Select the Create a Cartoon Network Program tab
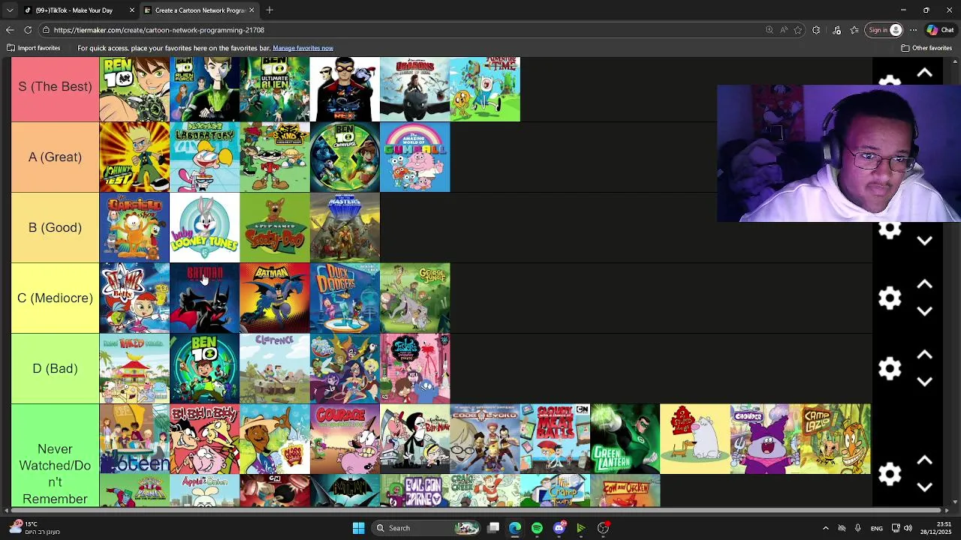This screenshot has width=961, height=540. [199, 10]
